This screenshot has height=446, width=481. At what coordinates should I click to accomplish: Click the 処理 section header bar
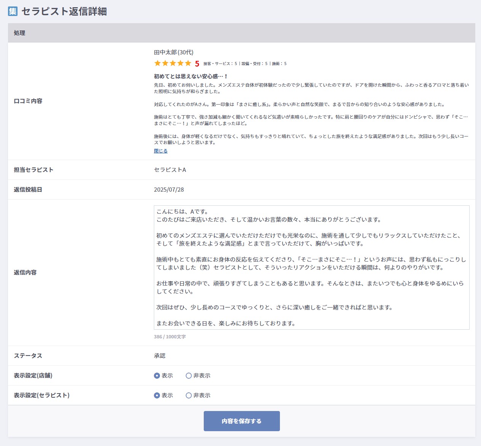pyautogui.click(x=241, y=33)
